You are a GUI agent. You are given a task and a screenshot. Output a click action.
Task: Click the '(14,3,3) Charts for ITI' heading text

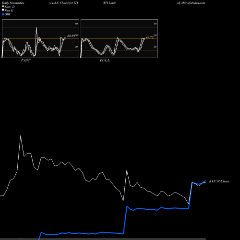(x=63, y=3)
